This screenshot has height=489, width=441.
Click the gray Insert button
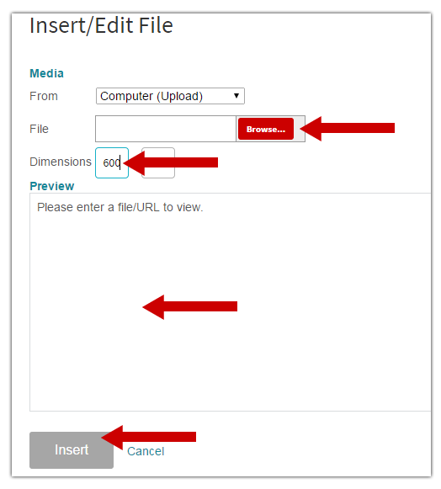click(x=72, y=449)
